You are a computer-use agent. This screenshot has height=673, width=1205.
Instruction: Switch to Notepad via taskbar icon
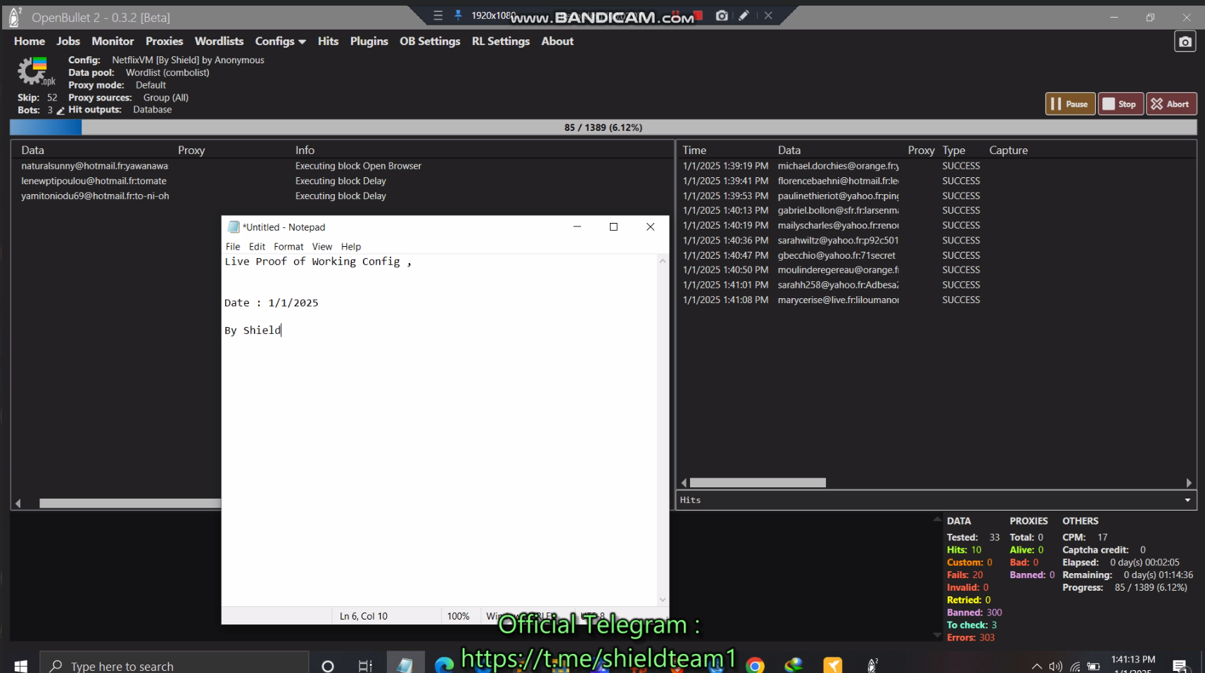coord(405,664)
